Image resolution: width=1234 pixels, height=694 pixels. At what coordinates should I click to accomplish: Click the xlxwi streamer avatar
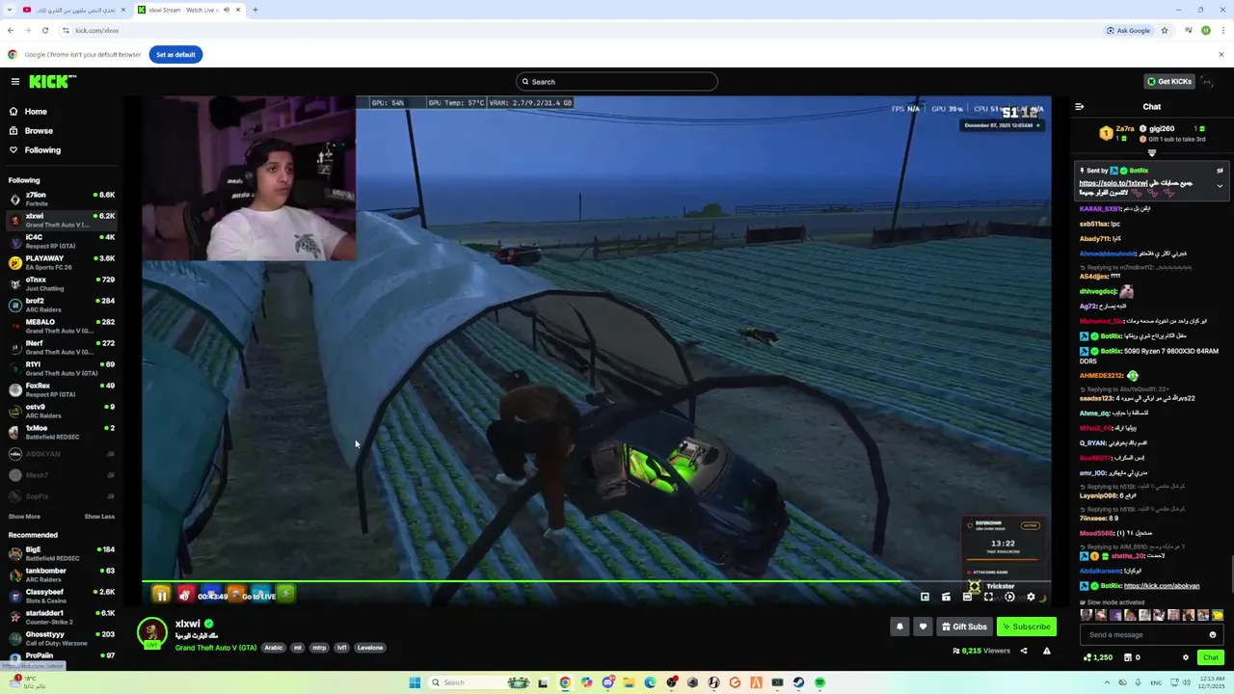tap(151, 632)
